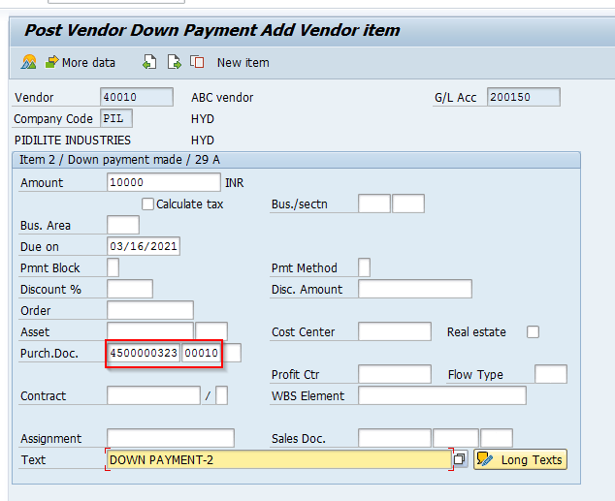Click Purch.Doc. field showing 4500000323

(x=144, y=353)
